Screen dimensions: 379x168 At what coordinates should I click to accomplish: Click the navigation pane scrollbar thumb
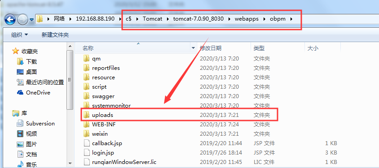coord(71,80)
